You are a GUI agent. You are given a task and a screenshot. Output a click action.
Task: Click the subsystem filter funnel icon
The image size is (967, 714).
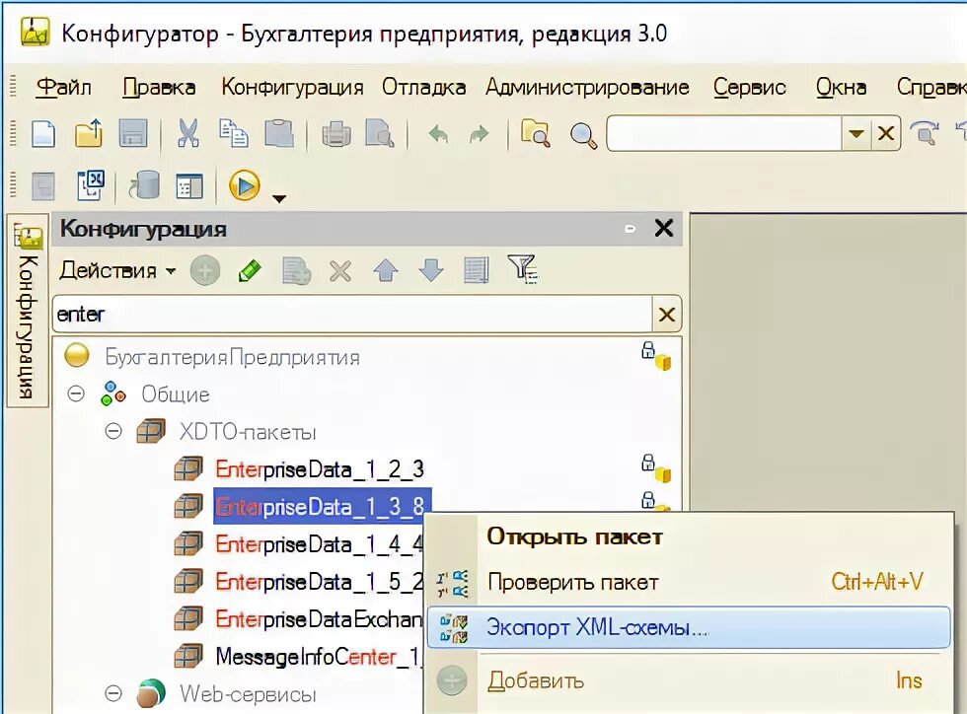(x=522, y=269)
